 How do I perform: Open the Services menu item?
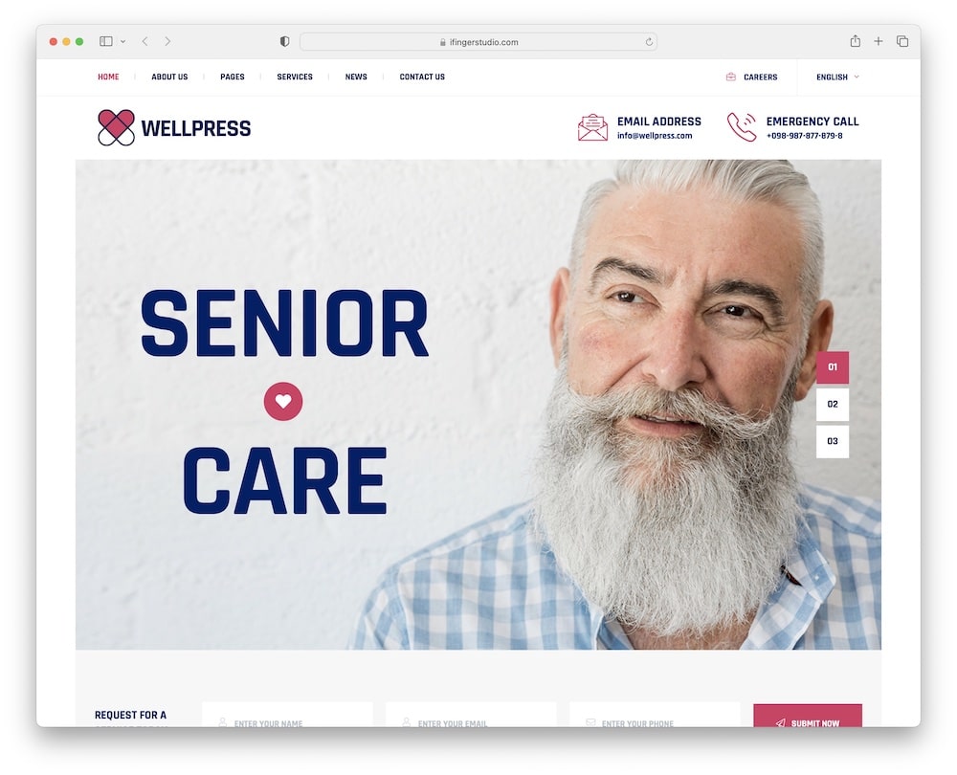pos(295,77)
